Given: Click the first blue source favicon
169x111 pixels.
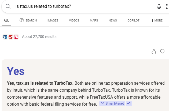Looking at the screenshot, I should click(5, 37).
